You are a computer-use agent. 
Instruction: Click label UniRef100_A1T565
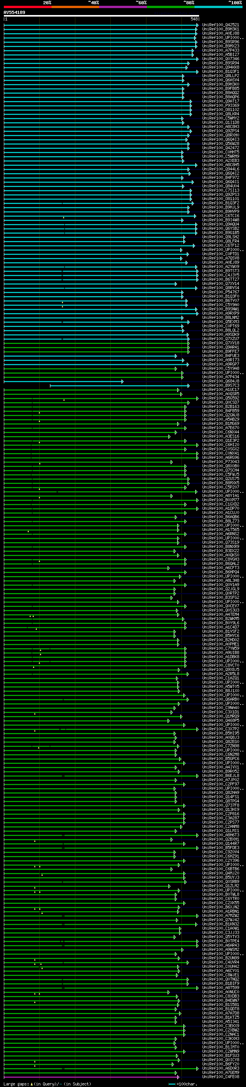(220, 529)
